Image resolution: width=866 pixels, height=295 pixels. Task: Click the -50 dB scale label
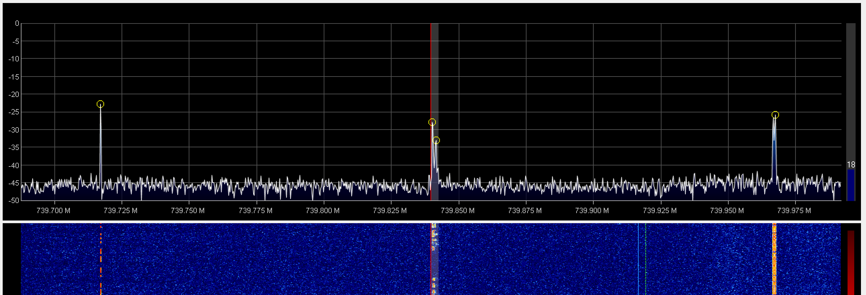pyautogui.click(x=14, y=201)
